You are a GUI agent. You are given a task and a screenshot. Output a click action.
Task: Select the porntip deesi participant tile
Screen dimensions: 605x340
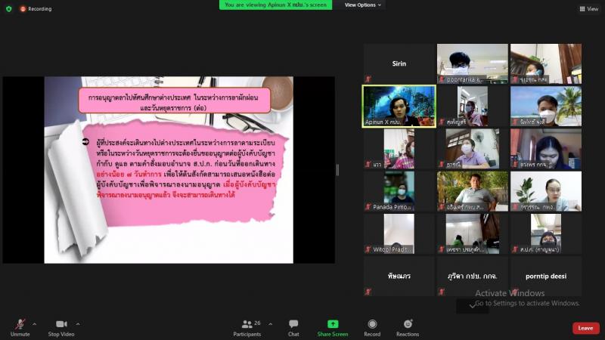546,277
